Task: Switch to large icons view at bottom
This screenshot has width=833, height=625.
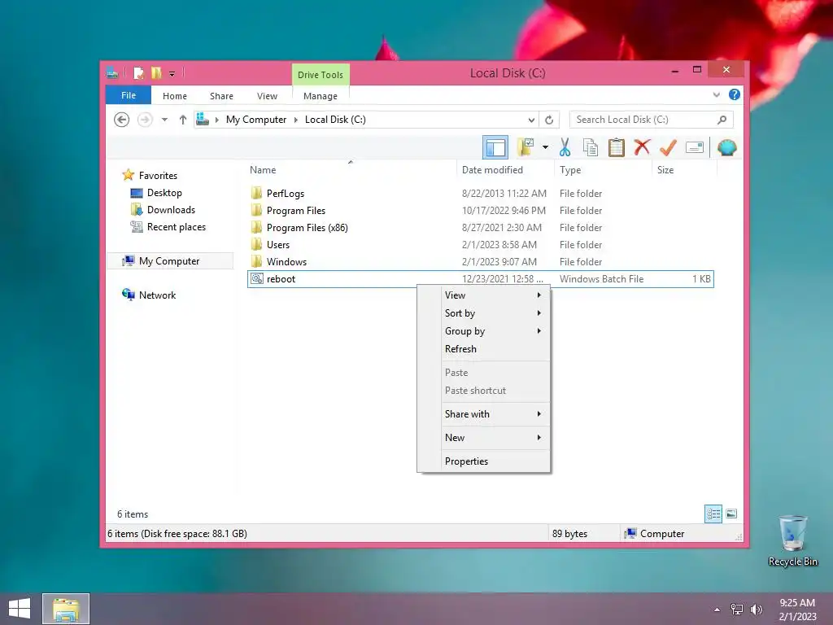Action: click(x=731, y=514)
